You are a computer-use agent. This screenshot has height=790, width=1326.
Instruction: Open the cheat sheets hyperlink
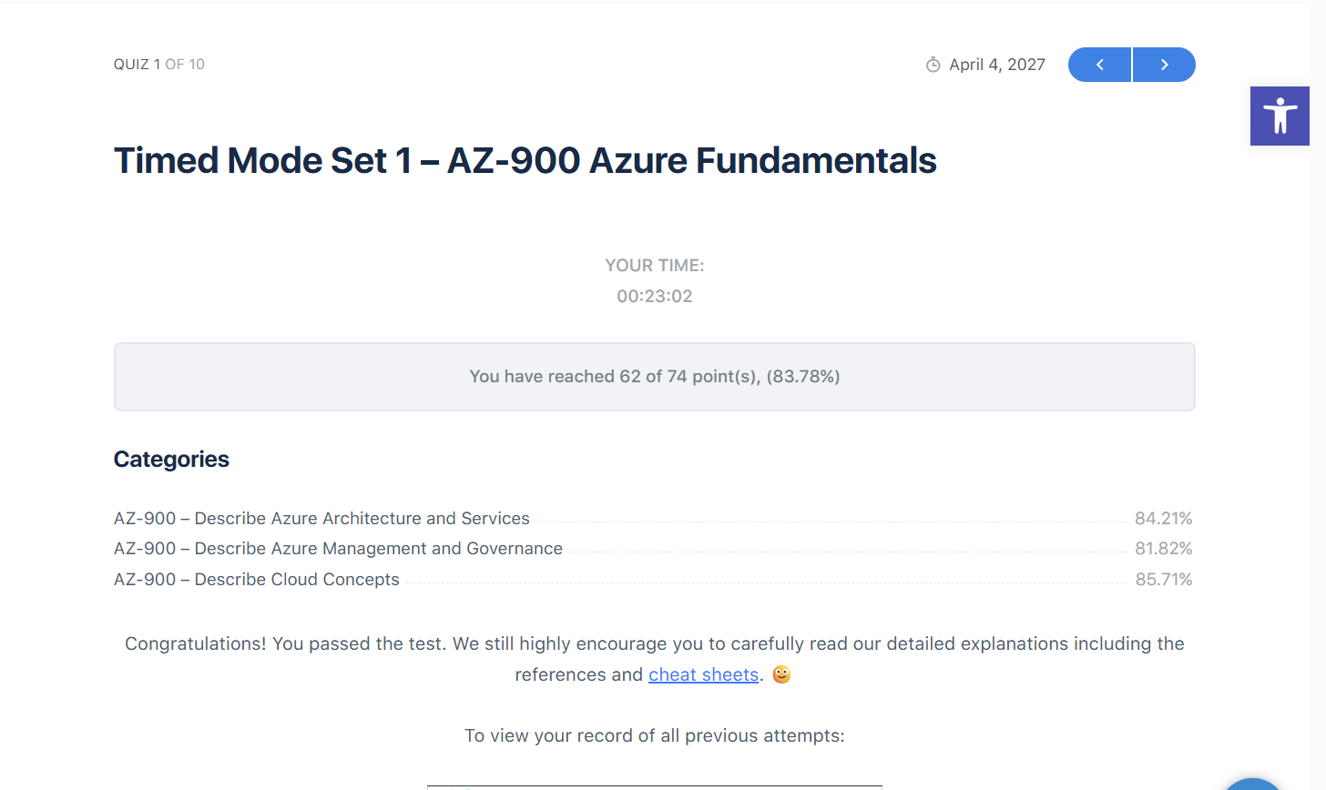click(703, 674)
